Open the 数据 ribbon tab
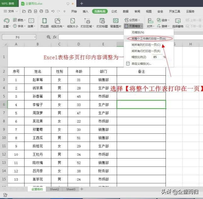This screenshot has height=199, width=203. click(126, 11)
